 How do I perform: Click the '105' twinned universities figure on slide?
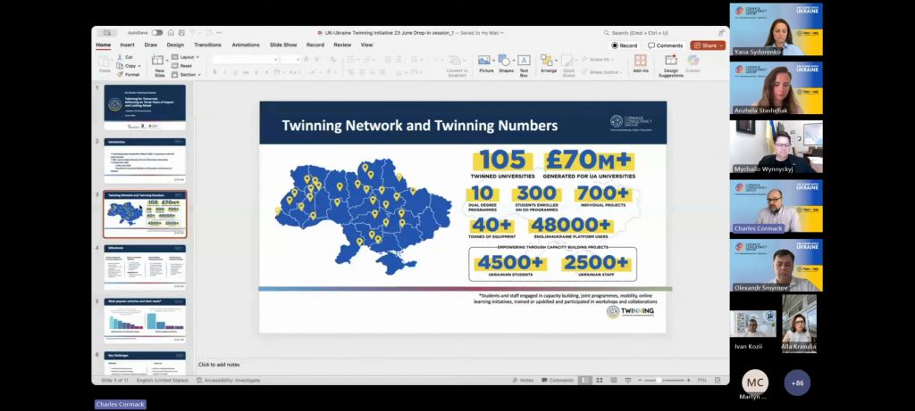tap(503, 160)
